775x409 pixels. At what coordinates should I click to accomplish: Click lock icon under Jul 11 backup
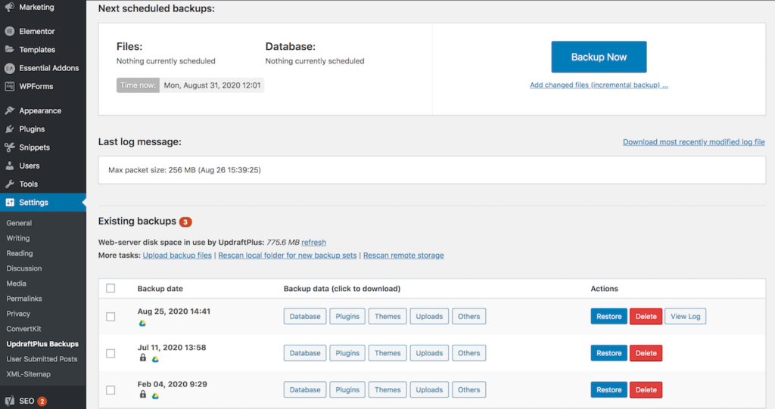click(143, 358)
